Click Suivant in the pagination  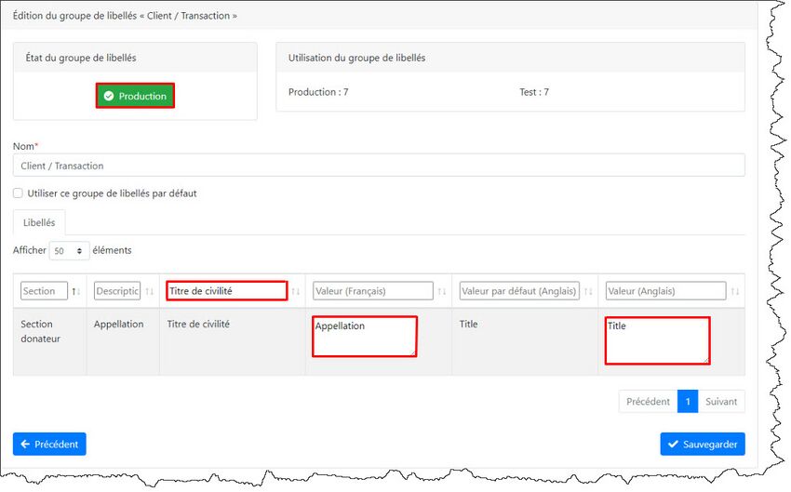pos(721,402)
